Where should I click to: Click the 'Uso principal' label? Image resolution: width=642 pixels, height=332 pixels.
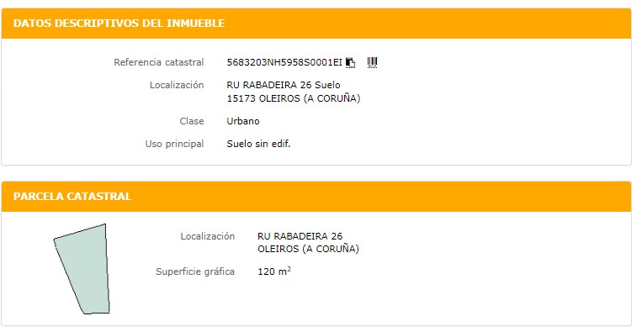pyautogui.click(x=174, y=144)
